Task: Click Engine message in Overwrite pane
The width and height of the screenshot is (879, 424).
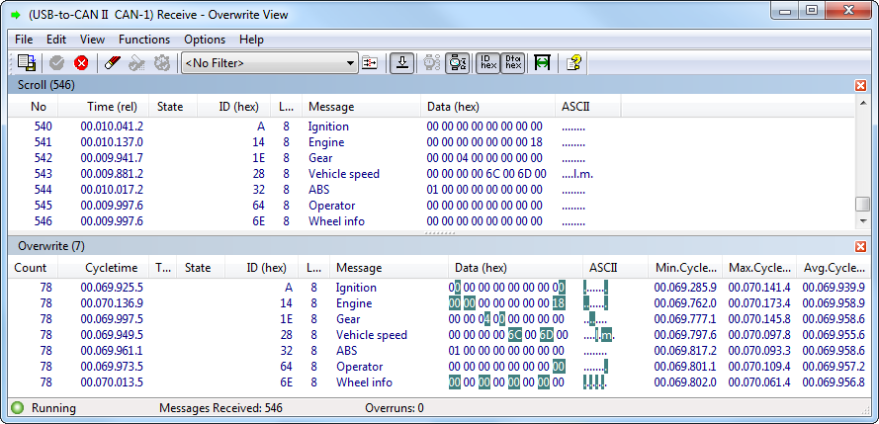Action: click(x=354, y=303)
